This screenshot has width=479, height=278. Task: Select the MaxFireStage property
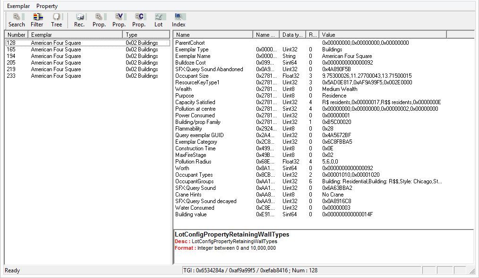(x=191, y=155)
